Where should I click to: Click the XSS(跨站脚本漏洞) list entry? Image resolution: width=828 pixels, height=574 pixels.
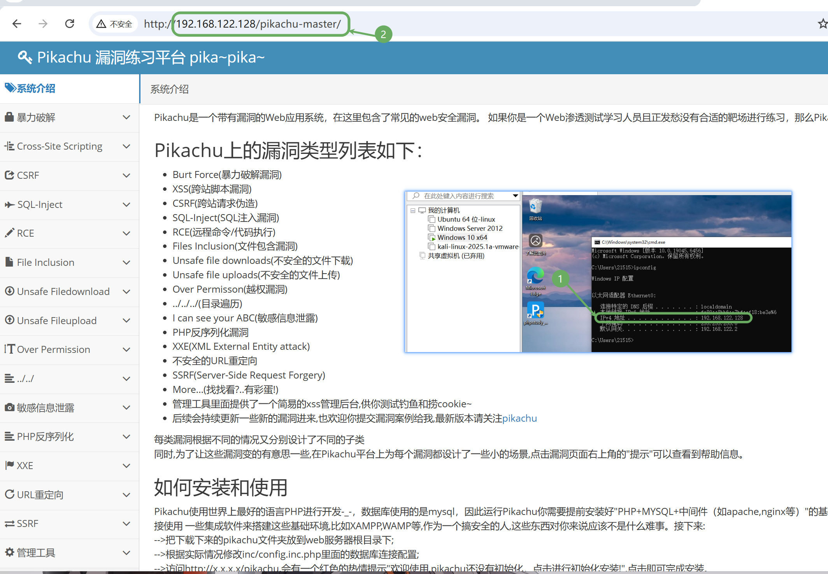pyautogui.click(x=212, y=189)
